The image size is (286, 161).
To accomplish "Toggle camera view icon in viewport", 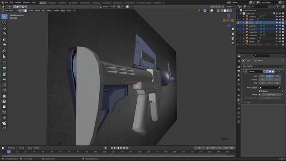I will (x=233, y=38).
